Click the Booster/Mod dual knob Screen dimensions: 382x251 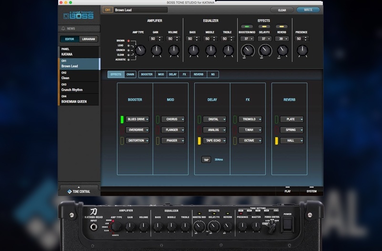(x=248, y=50)
